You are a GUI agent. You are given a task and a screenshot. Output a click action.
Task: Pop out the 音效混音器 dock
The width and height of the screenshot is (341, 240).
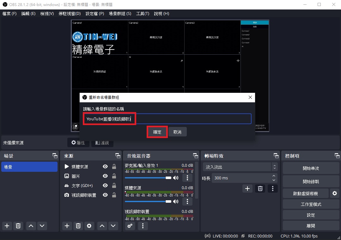[x=196, y=156]
